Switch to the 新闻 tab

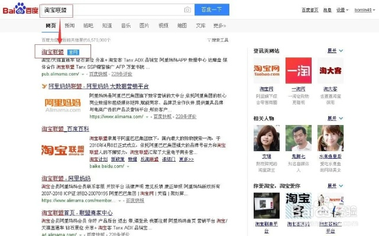tap(70, 25)
